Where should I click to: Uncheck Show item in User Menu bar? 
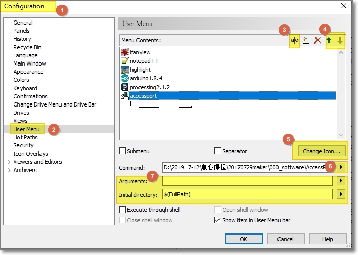pos(217,220)
